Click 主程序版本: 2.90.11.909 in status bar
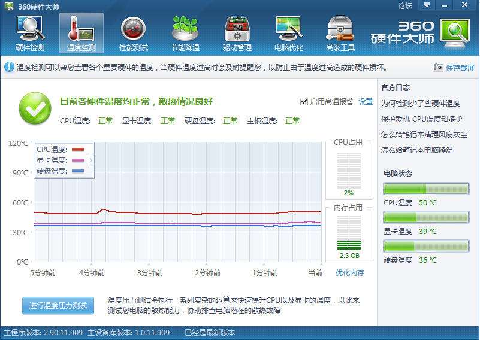Image resolution: width=480 pixels, height=340 pixels. [43, 333]
